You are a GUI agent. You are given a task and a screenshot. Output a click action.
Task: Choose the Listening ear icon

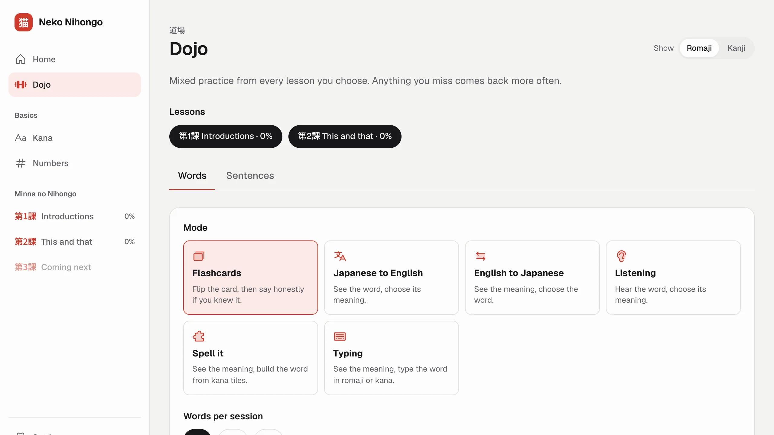coord(622,256)
